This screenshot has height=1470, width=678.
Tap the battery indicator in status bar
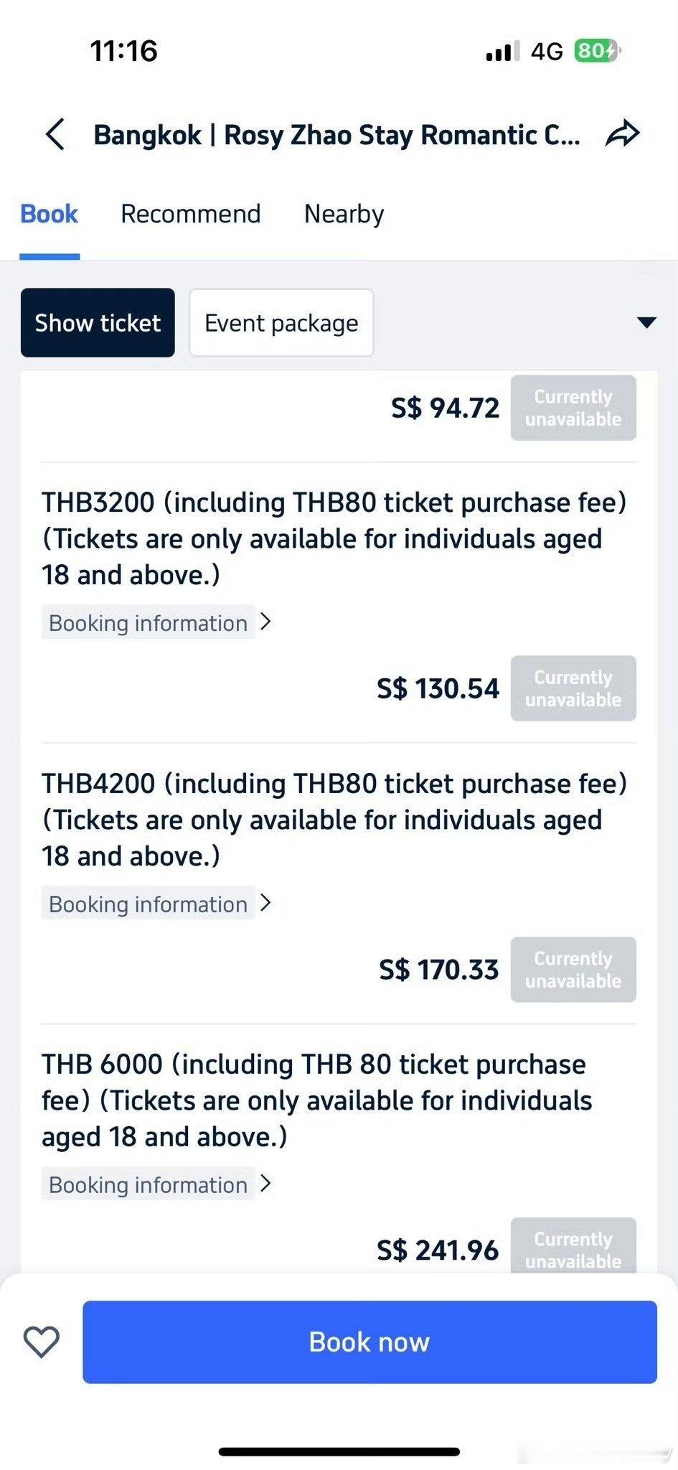click(x=596, y=51)
